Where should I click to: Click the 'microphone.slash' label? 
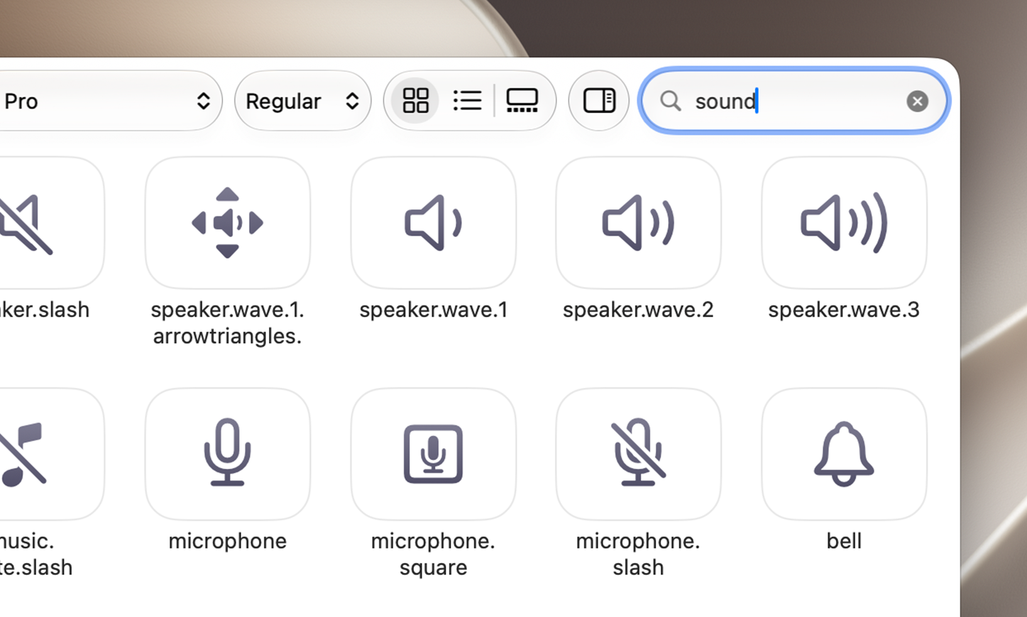(638, 554)
